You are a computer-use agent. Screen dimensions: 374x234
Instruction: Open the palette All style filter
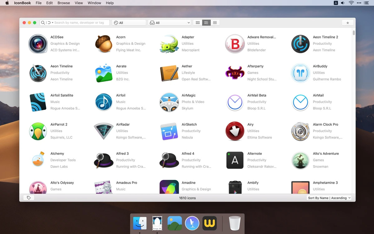(x=129, y=23)
